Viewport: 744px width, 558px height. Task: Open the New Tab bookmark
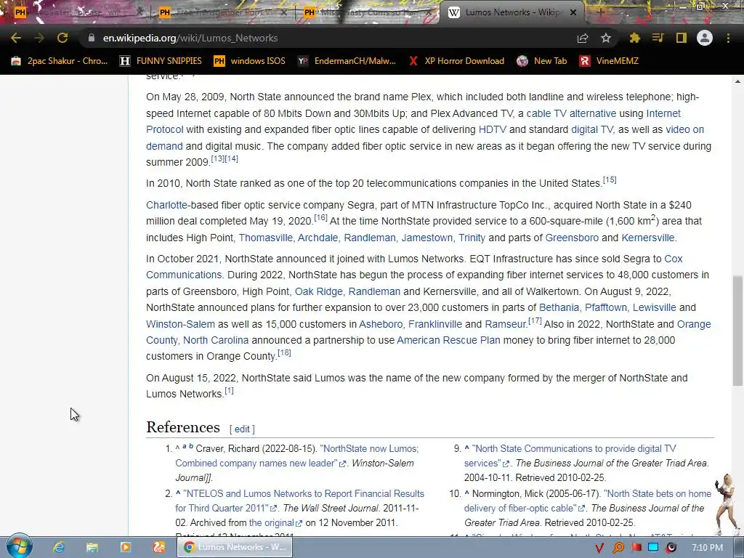pyautogui.click(x=542, y=61)
